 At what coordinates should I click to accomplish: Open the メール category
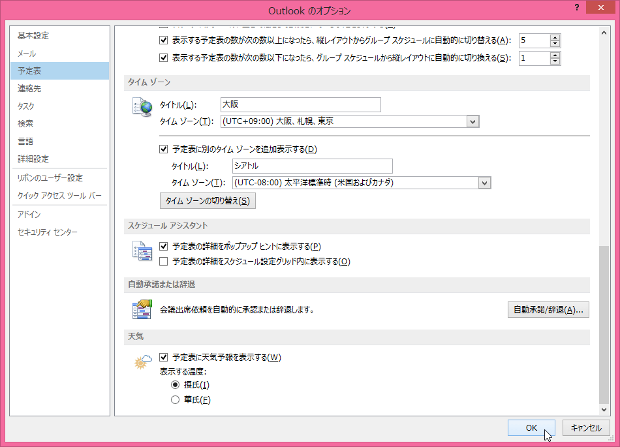59,54
